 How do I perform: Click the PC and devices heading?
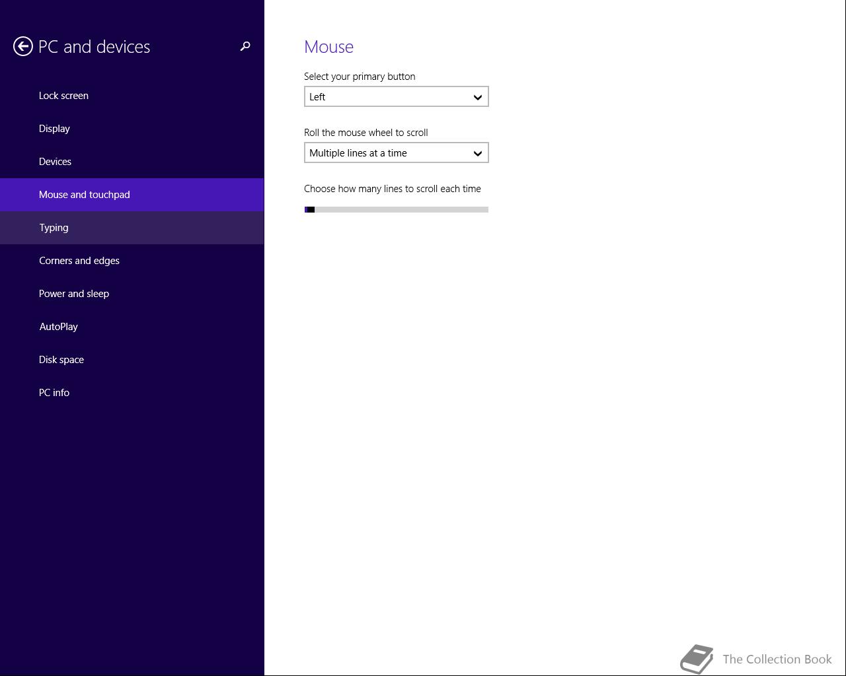coord(95,47)
